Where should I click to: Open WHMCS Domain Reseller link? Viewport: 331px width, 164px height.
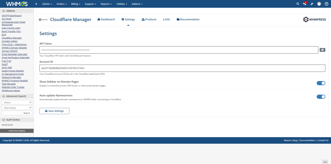pyautogui.click(x=14, y=48)
